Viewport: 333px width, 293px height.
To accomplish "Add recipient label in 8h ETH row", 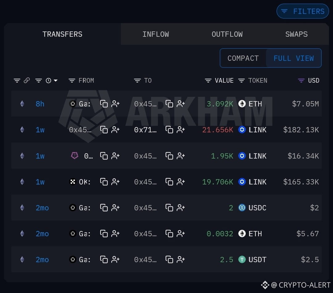I will coord(181,104).
